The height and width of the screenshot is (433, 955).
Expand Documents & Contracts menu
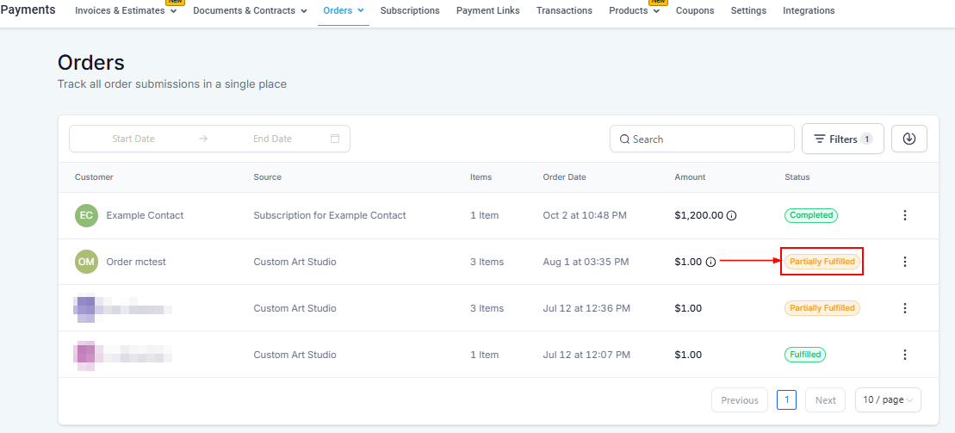[251, 10]
